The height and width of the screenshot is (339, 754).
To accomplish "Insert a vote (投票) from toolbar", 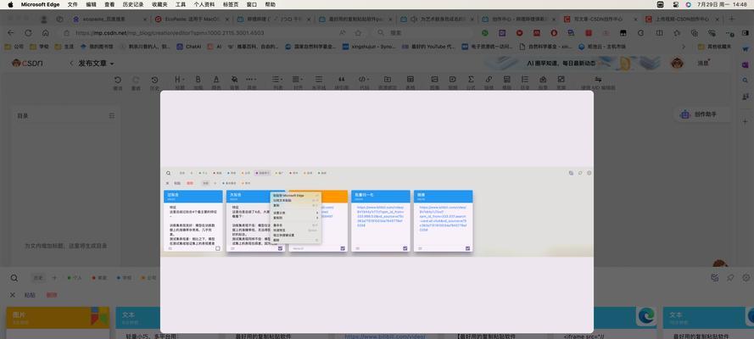I will [543, 82].
